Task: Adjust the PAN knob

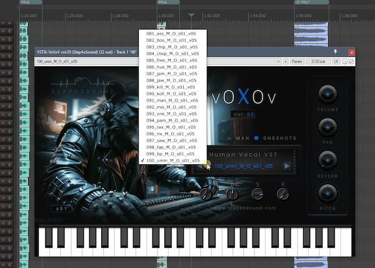Action: 327,127
